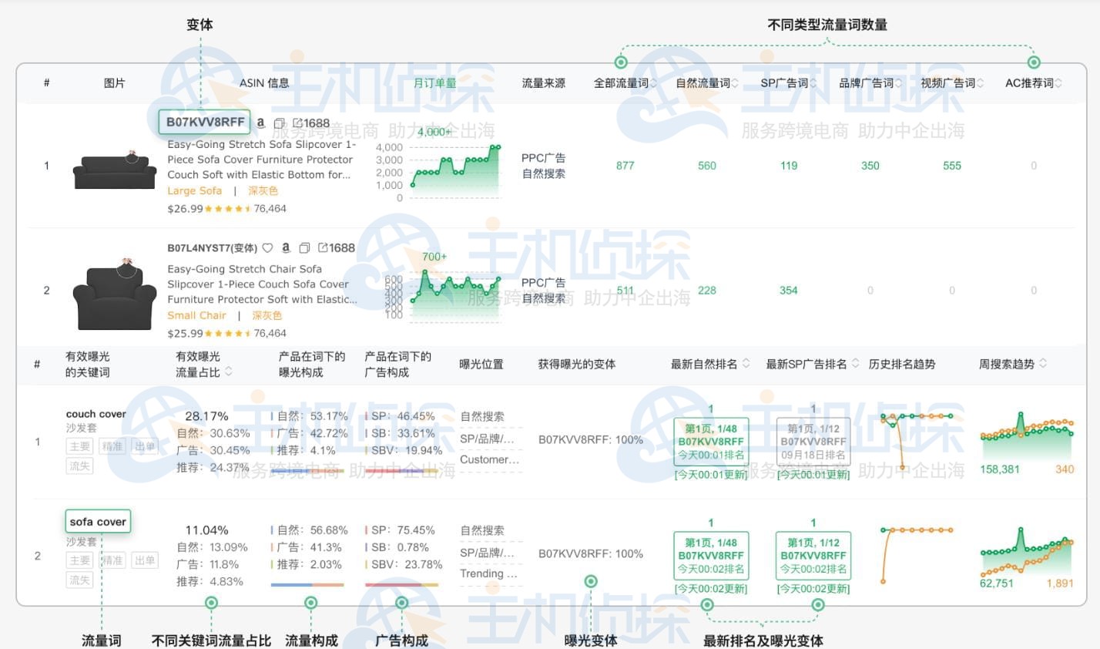Click the Amazon icon next to B07KVV8RFF
The height and width of the screenshot is (649, 1100).
tap(262, 122)
